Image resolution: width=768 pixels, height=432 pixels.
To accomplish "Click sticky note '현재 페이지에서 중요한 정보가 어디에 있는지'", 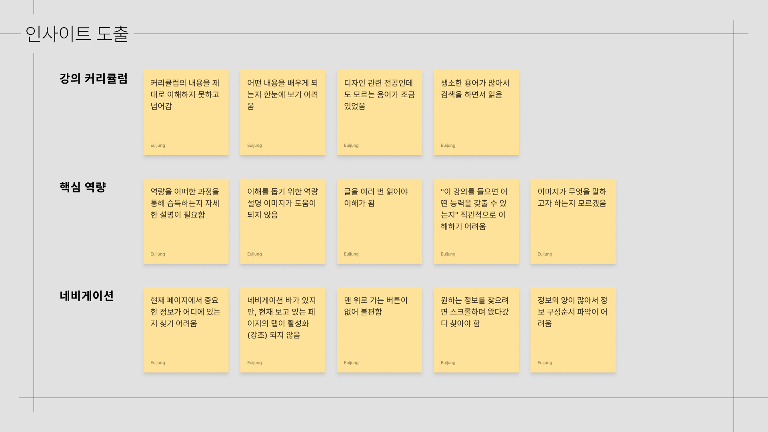I will [186, 330].
